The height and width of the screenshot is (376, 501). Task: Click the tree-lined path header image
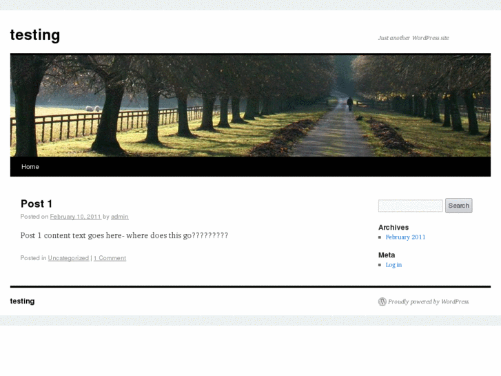[251, 106]
